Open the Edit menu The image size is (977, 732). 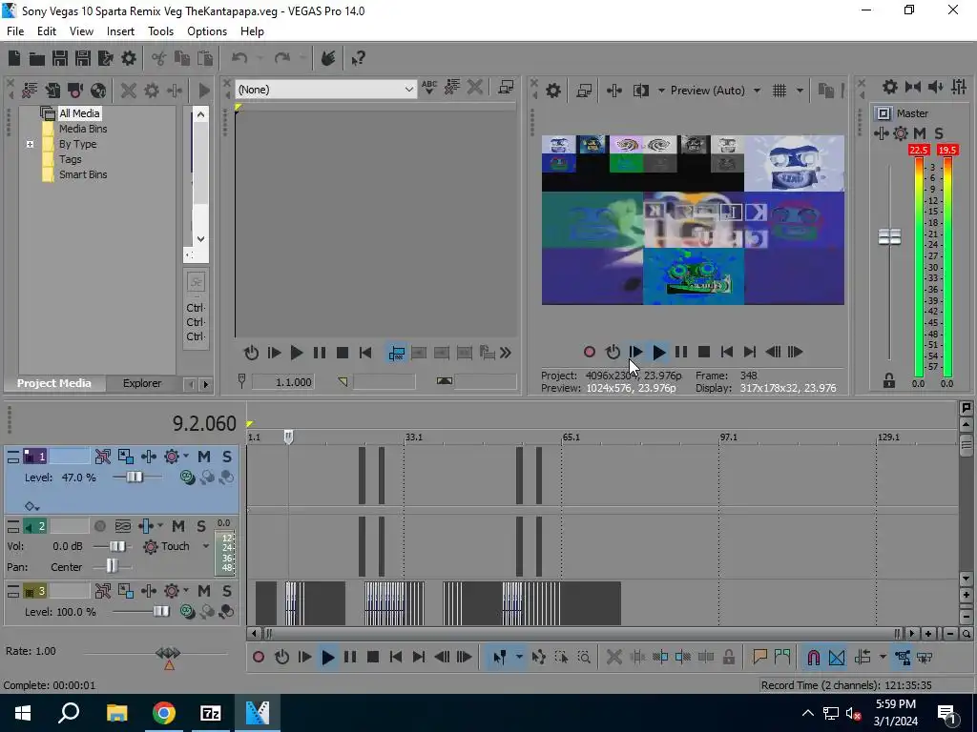tap(47, 31)
